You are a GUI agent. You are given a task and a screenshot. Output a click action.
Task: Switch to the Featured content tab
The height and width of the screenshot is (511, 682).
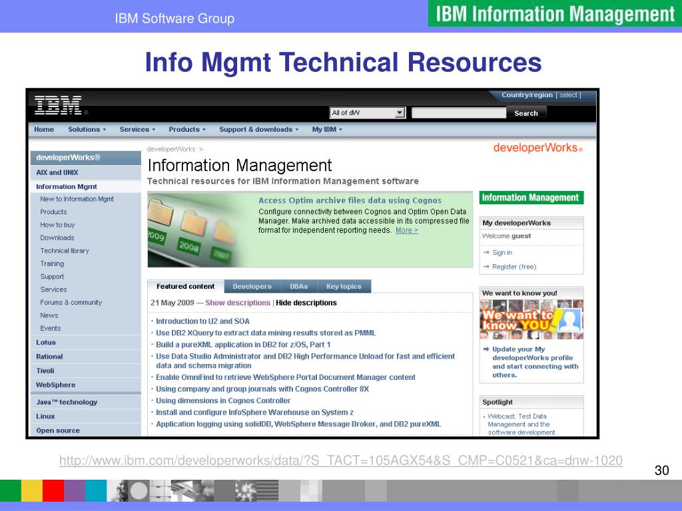pyautogui.click(x=186, y=286)
